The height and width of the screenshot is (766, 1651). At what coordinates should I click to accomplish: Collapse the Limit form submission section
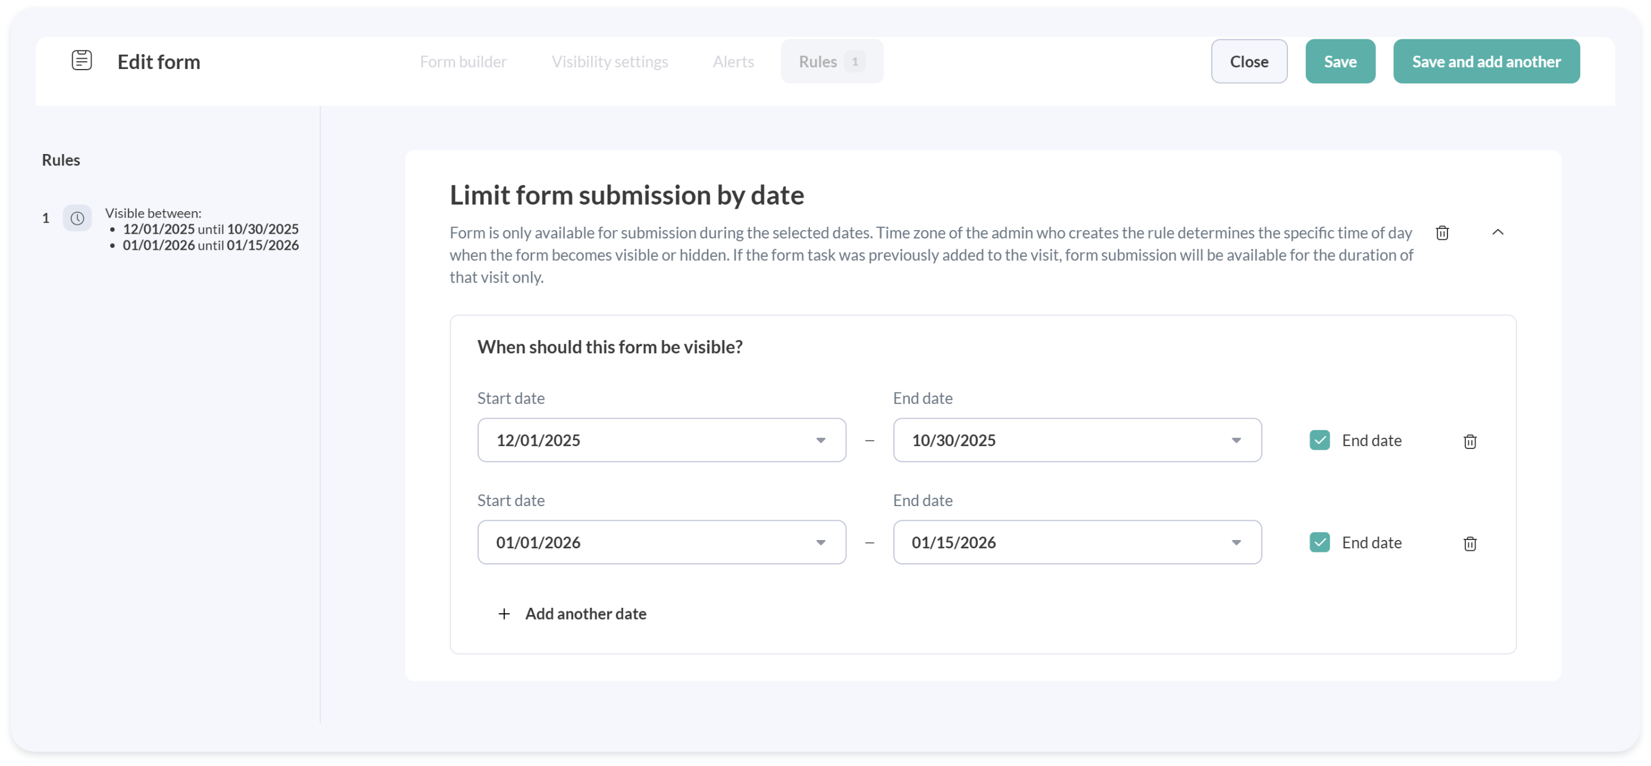pyautogui.click(x=1497, y=232)
